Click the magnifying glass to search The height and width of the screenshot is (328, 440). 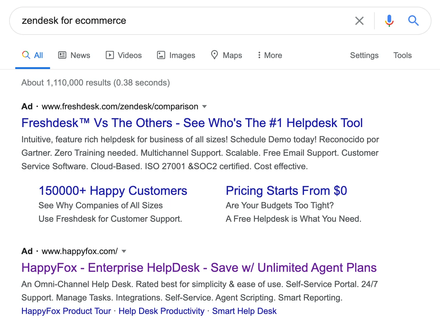[x=413, y=20]
